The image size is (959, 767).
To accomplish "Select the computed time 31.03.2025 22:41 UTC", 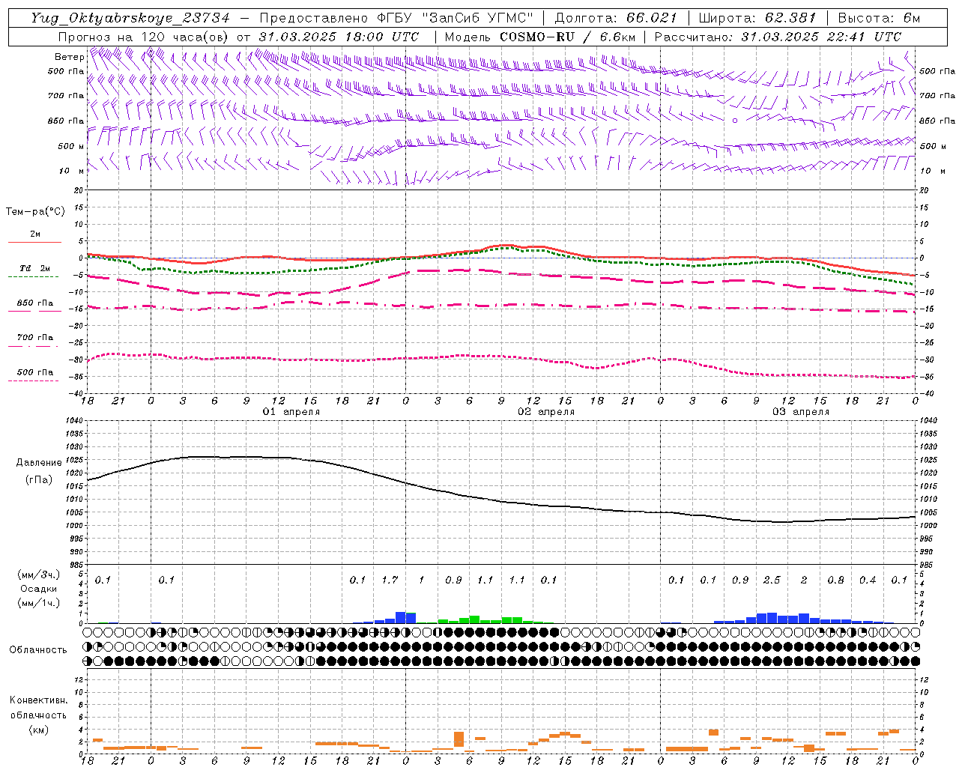I will click(x=821, y=37).
